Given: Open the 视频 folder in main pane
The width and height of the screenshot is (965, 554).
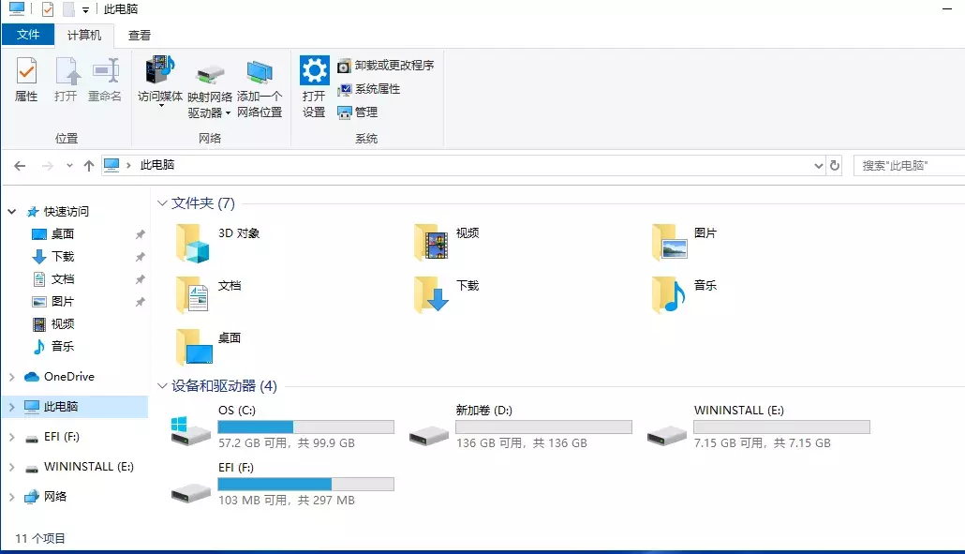Looking at the screenshot, I should pos(448,243).
